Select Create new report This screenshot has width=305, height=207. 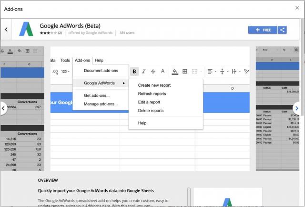[x=166, y=85]
